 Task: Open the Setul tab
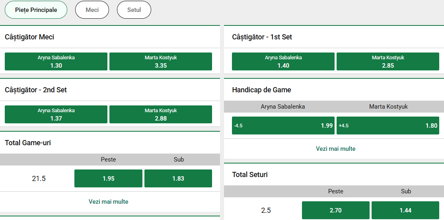(134, 10)
